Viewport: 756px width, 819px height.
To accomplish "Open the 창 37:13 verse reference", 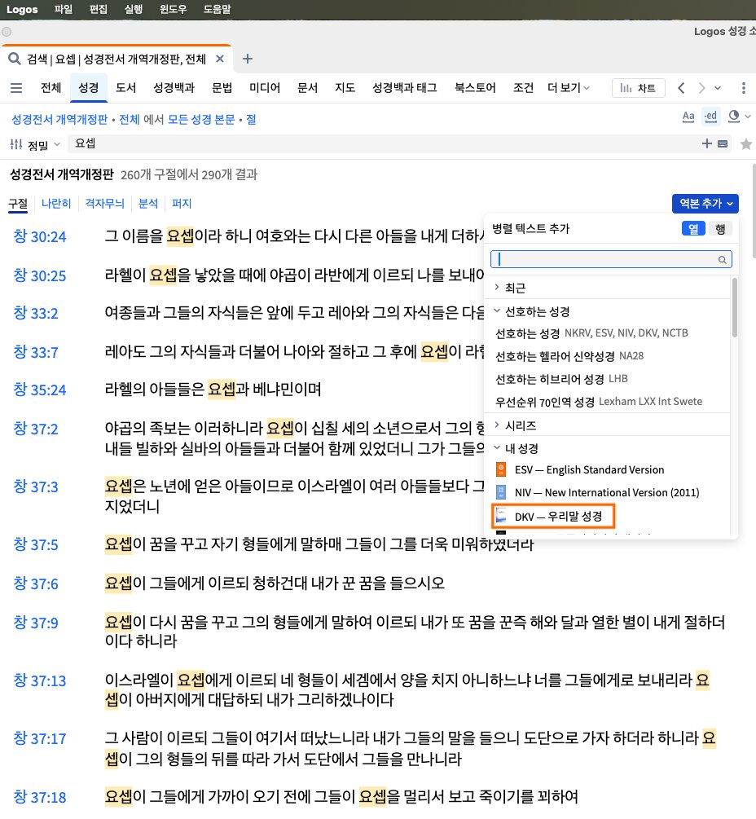I will (40, 680).
